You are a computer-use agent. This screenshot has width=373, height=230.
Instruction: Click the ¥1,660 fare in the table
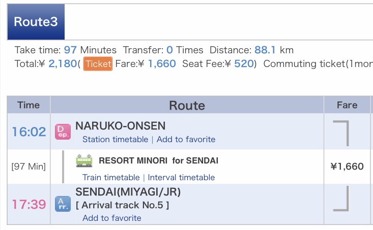347,166
